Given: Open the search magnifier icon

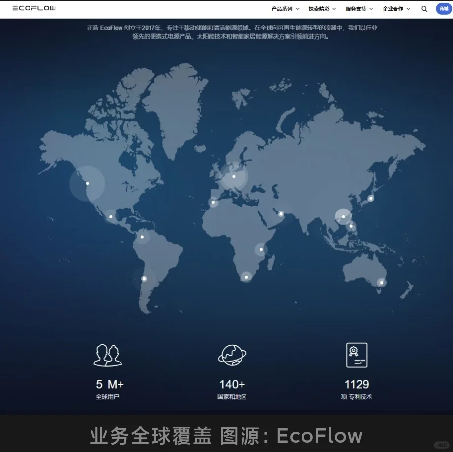Looking at the screenshot, I should click(424, 9).
